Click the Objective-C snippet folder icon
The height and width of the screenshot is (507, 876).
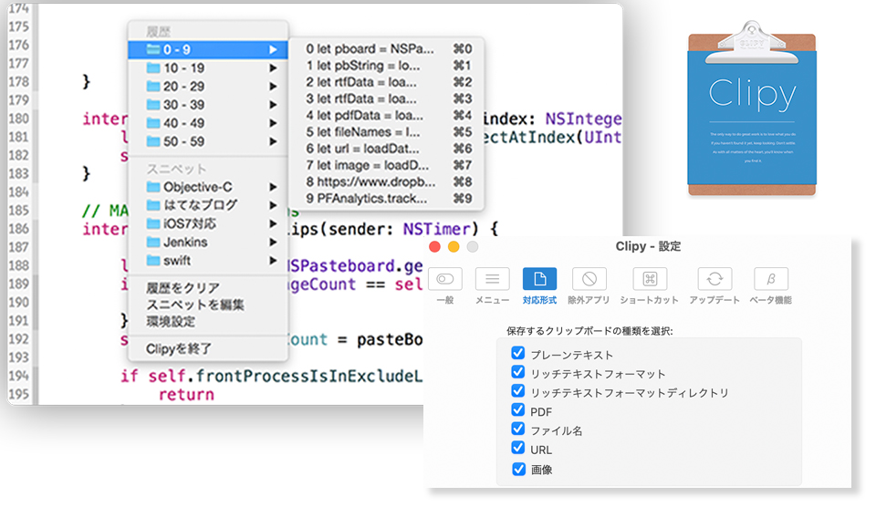coord(153,187)
